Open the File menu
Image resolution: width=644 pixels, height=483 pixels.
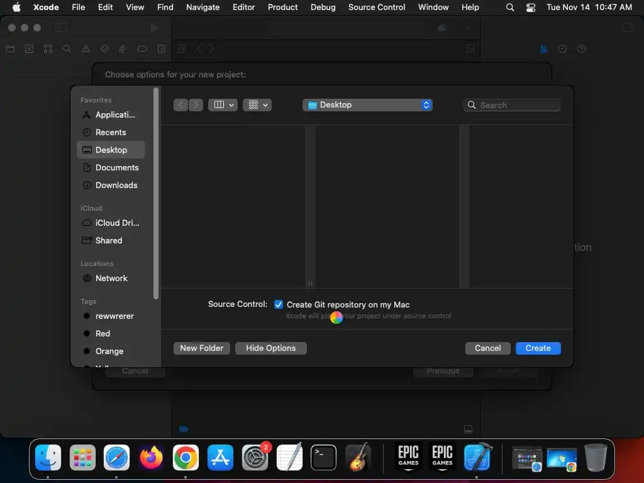(78, 7)
